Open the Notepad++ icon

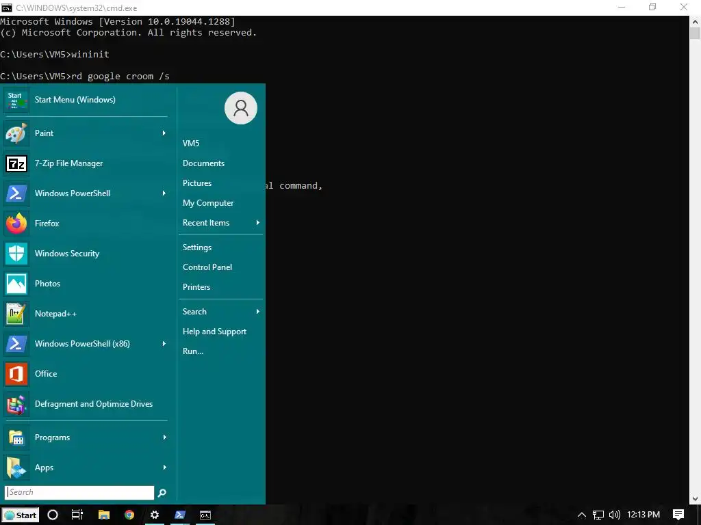[x=16, y=313]
